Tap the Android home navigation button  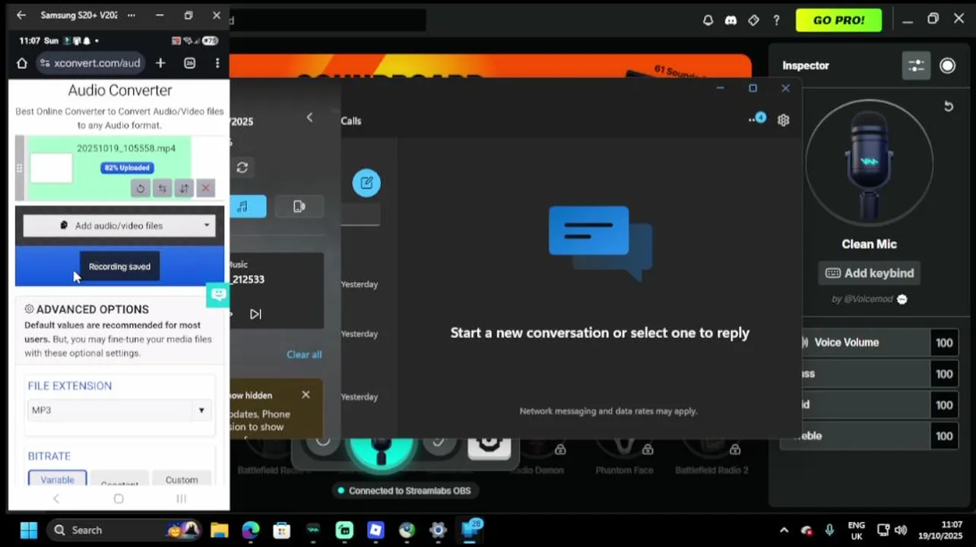[119, 498]
